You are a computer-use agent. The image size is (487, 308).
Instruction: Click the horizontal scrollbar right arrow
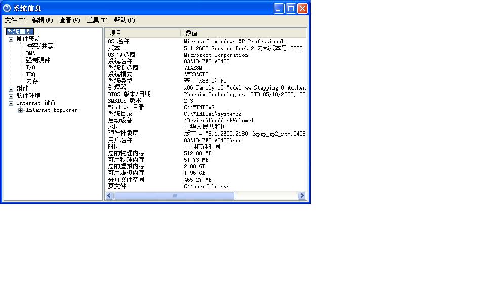[302, 195]
